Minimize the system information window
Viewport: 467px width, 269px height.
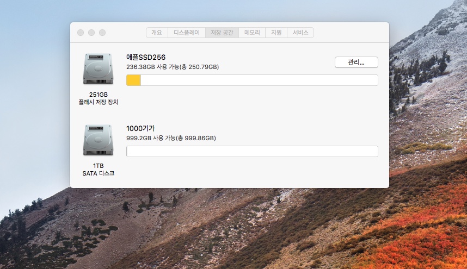point(91,33)
